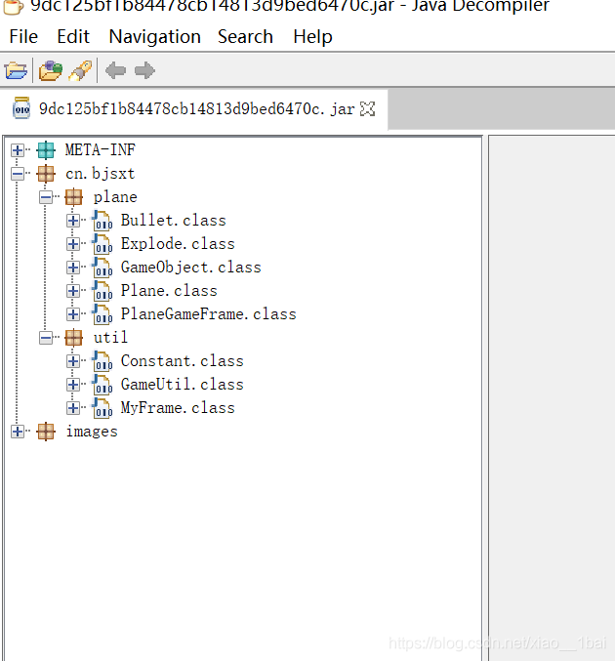Click the jar file icon in the tab

click(x=21, y=108)
